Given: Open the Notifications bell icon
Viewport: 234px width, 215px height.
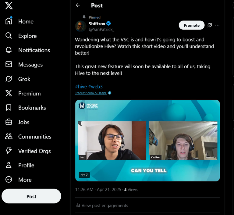Looking at the screenshot, I should 9,50.
